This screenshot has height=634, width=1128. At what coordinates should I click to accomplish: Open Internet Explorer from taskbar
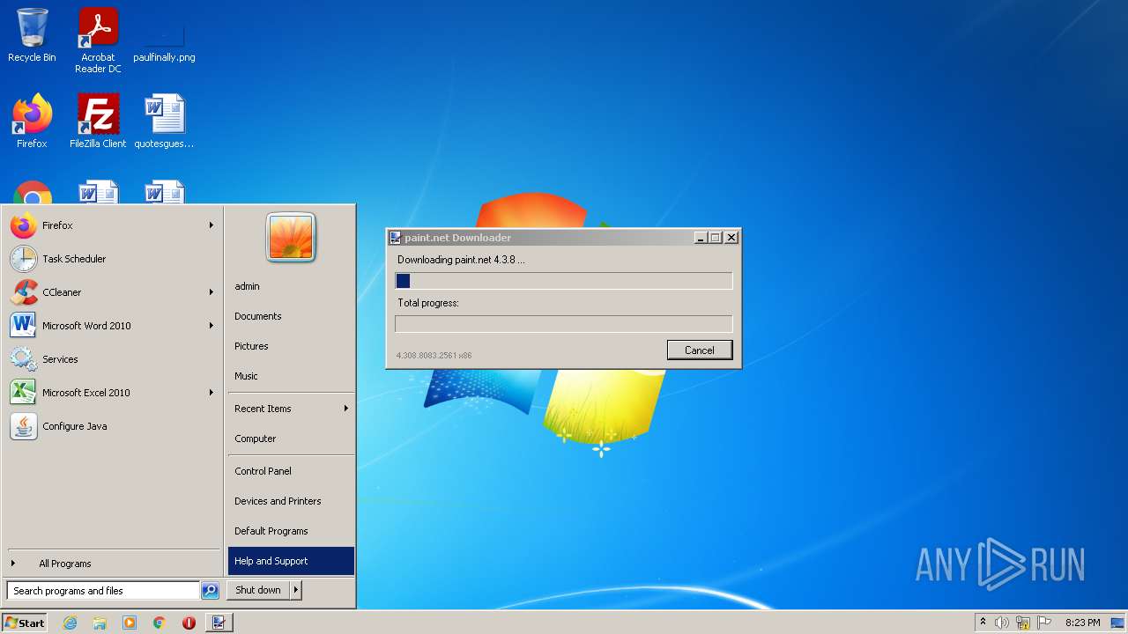coord(70,623)
